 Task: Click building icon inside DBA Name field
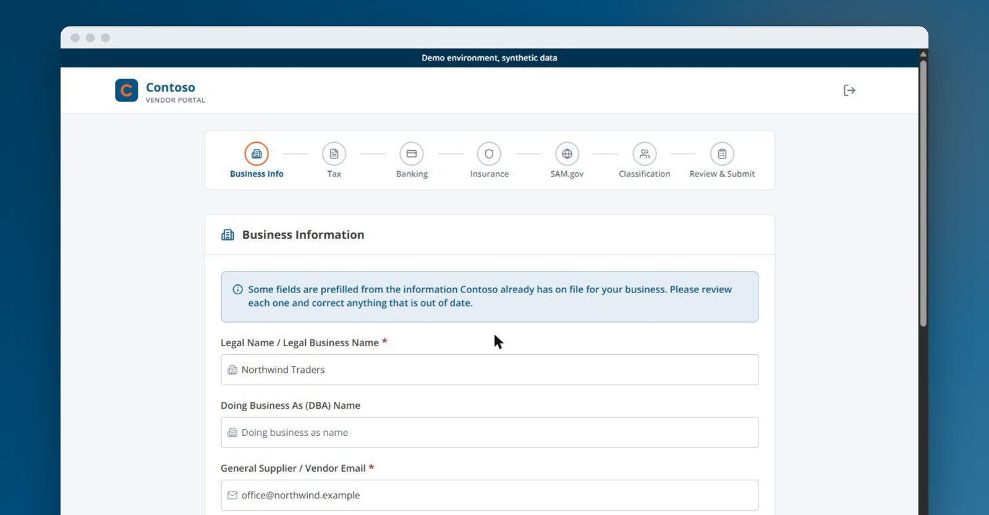(232, 433)
